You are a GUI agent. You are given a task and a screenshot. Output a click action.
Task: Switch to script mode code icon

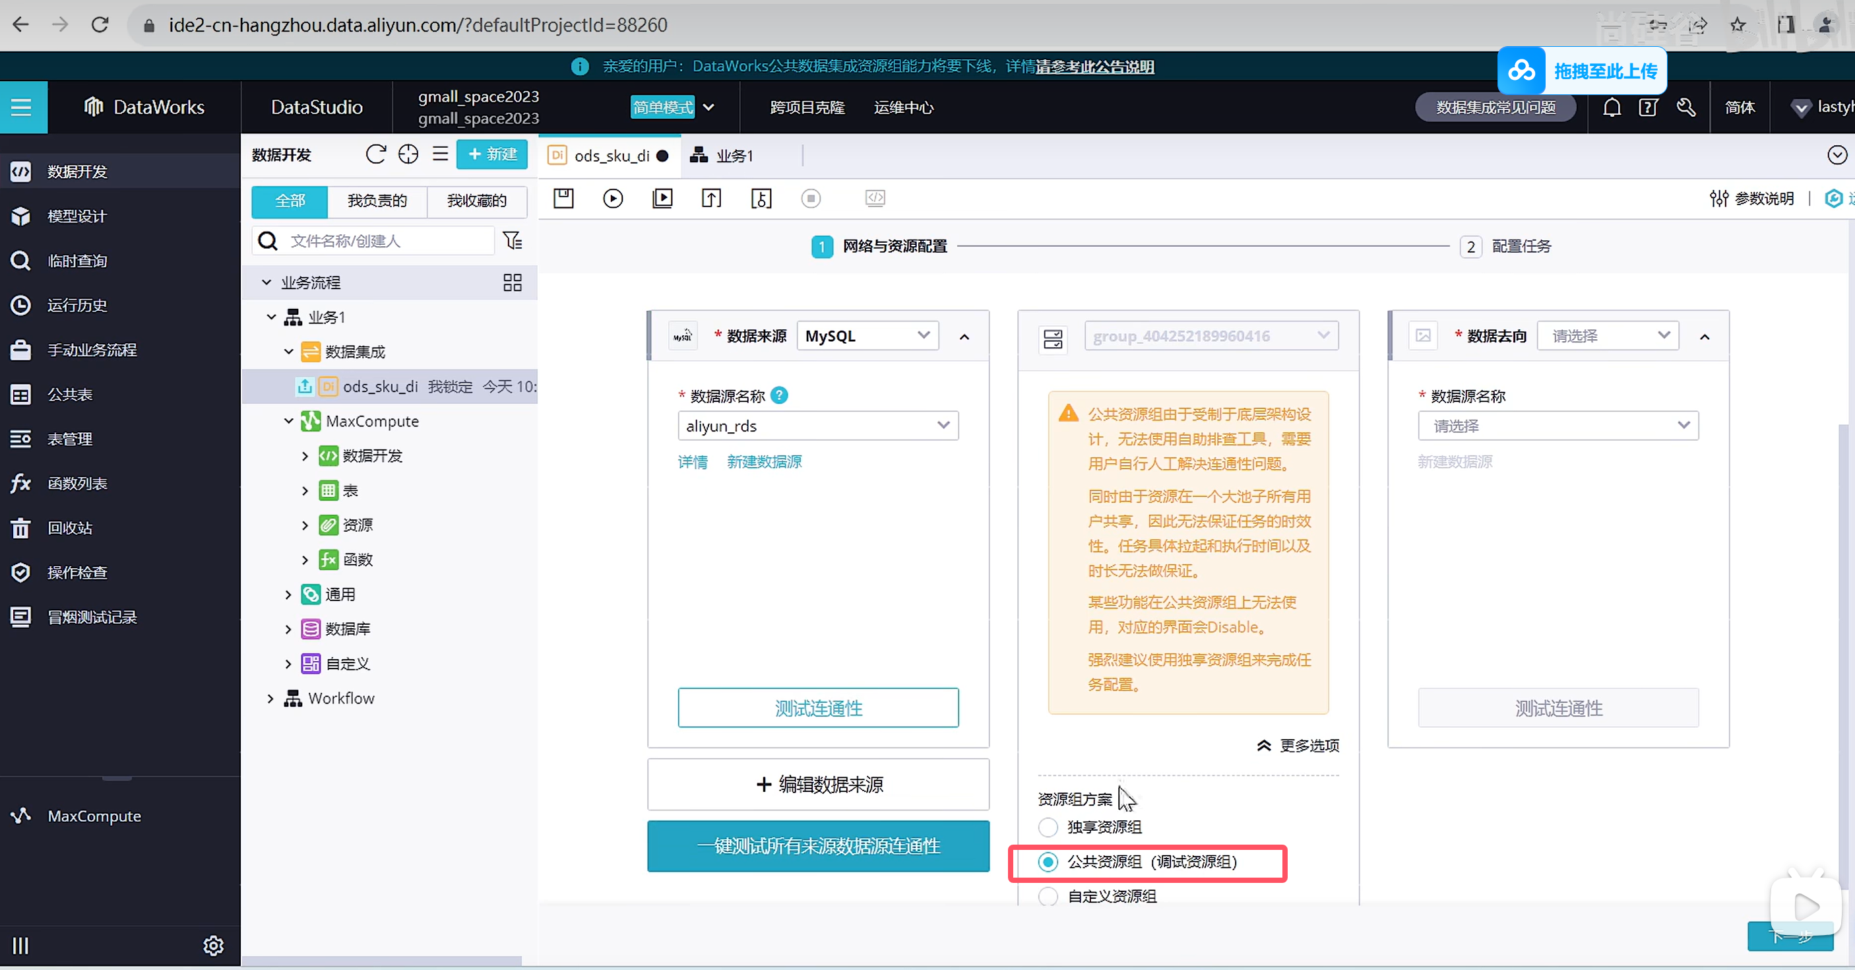pyautogui.click(x=875, y=198)
